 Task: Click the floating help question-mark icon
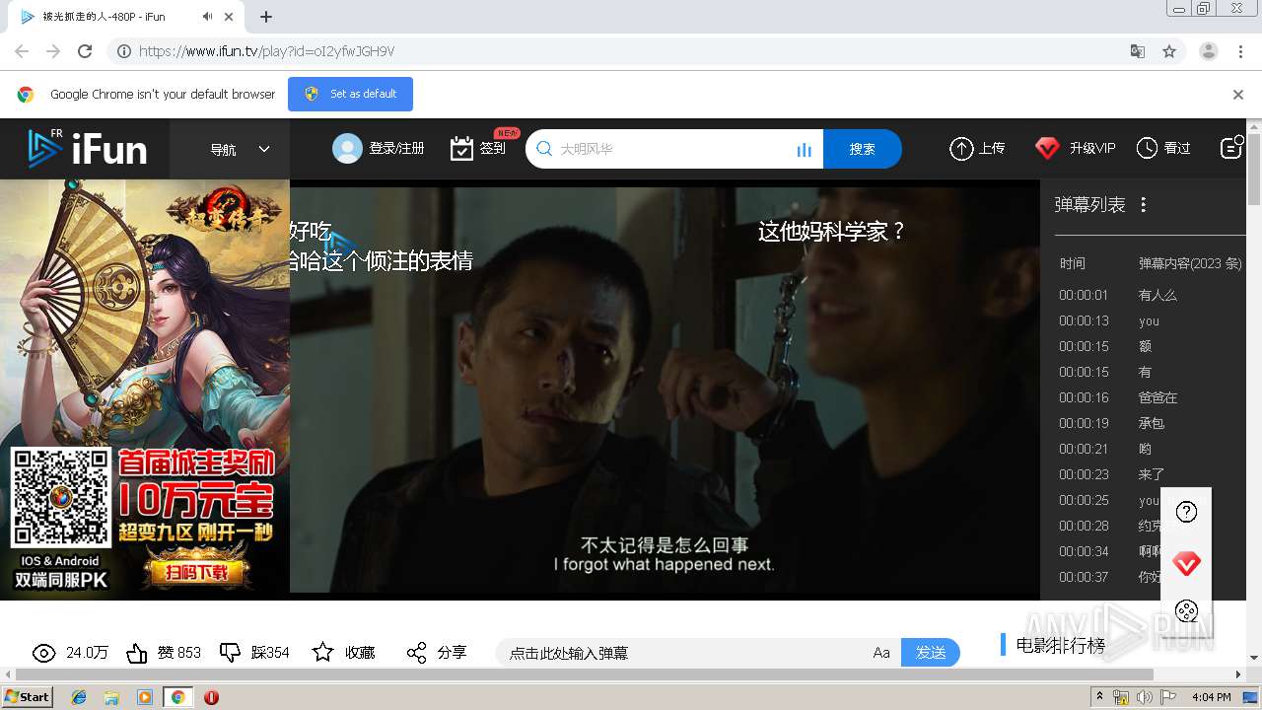pos(1187,512)
